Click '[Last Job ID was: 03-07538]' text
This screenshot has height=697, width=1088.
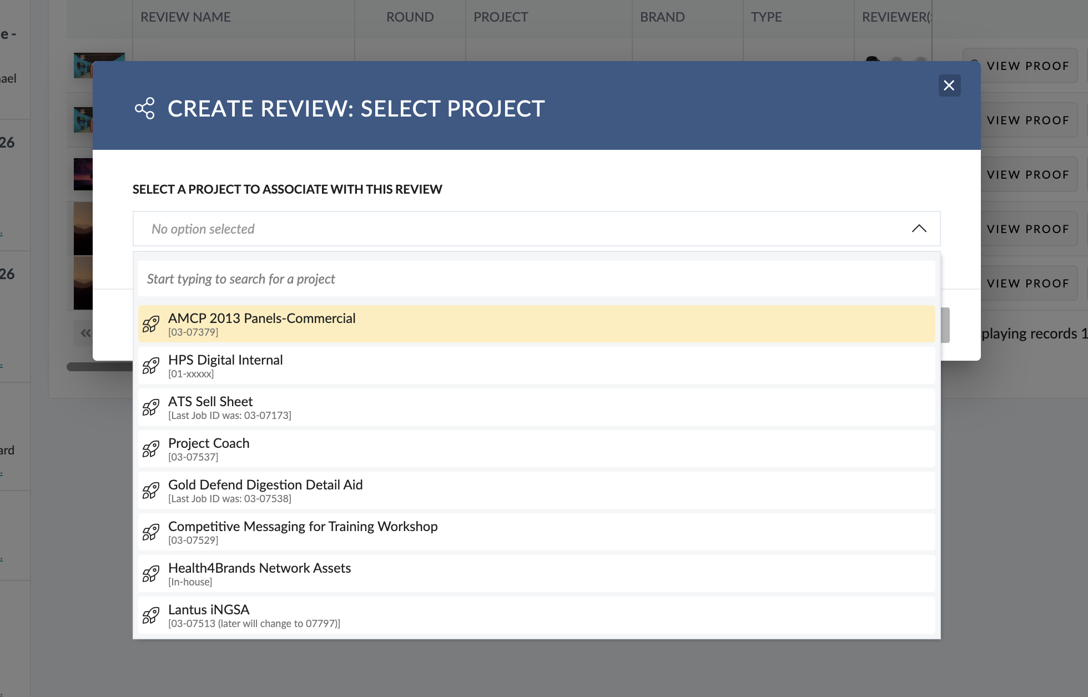230,499
